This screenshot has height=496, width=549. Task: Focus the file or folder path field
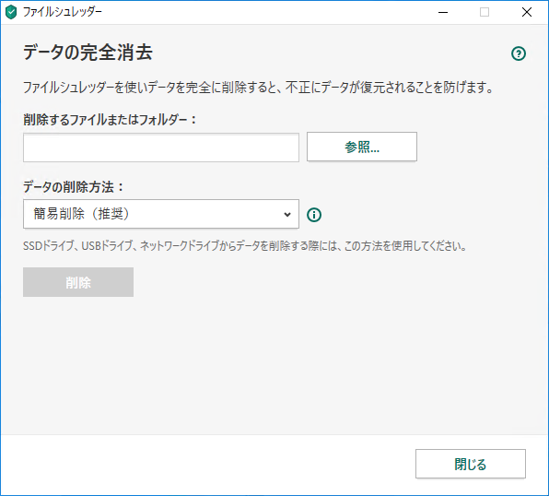(x=161, y=148)
